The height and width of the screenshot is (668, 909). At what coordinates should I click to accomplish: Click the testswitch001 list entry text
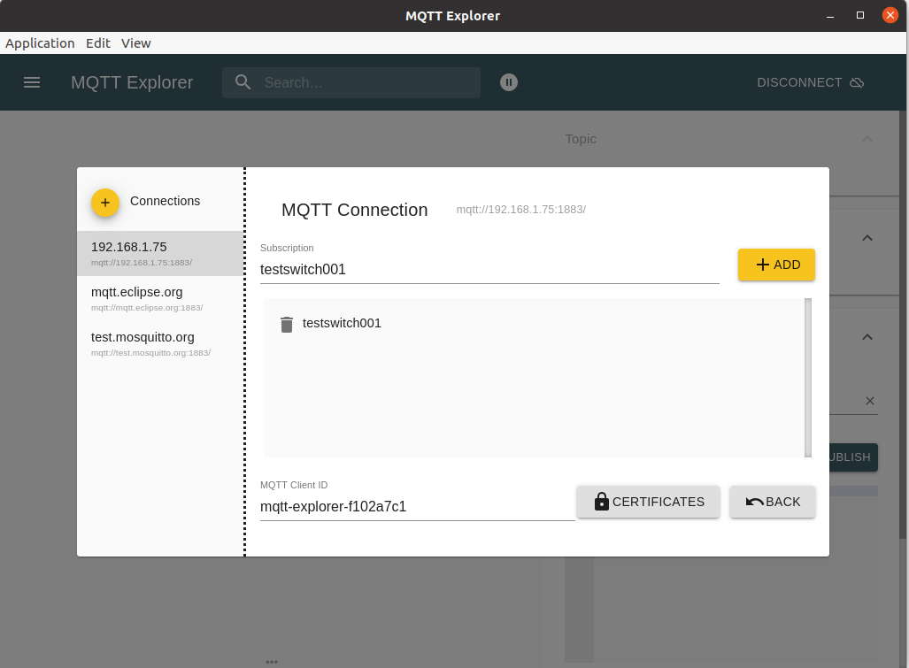[342, 323]
